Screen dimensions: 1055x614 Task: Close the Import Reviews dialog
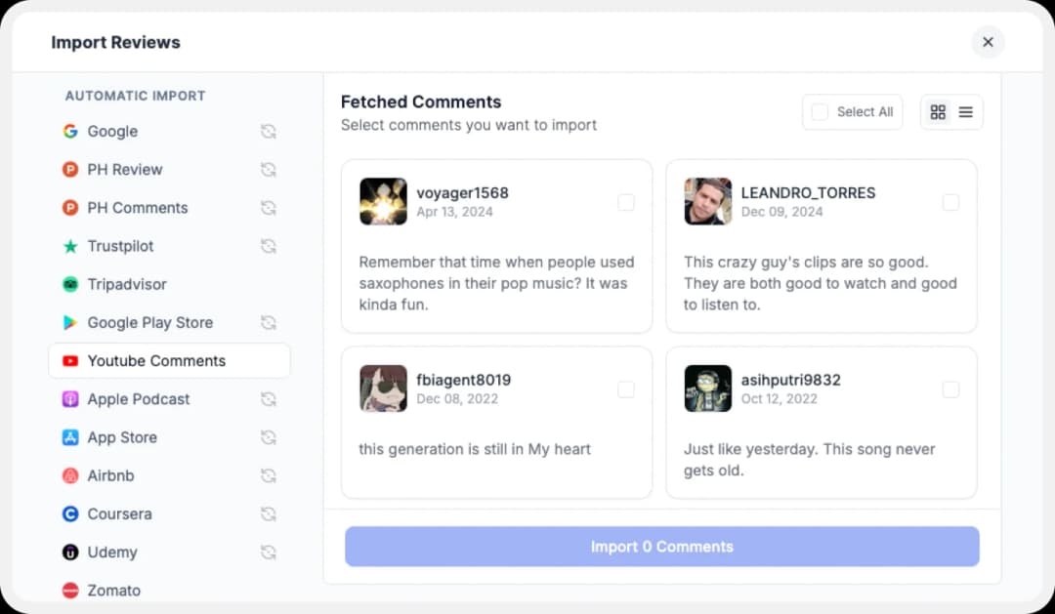(988, 42)
